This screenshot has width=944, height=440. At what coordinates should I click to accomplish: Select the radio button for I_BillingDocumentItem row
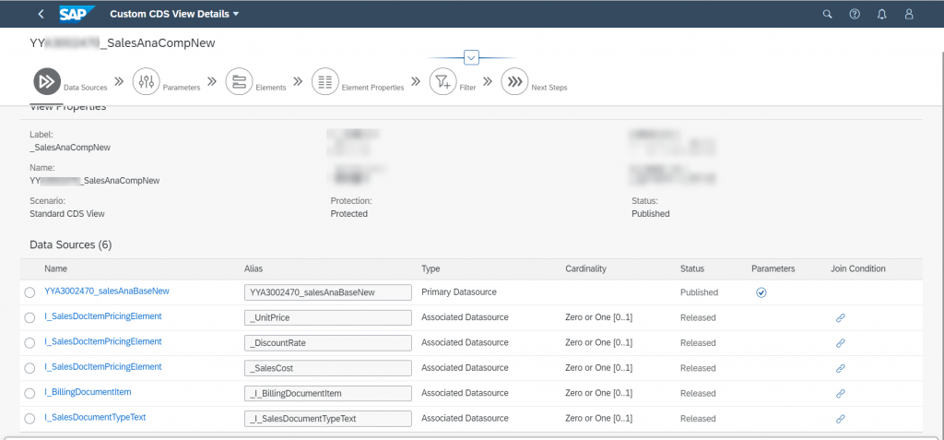(x=29, y=394)
